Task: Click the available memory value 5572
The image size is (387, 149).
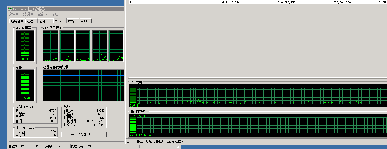Action: click(53, 118)
